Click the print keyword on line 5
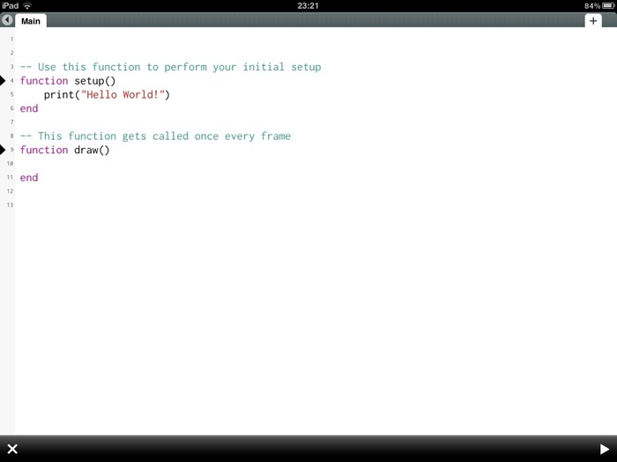This screenshot has height=462, width=617. (58, 94)
